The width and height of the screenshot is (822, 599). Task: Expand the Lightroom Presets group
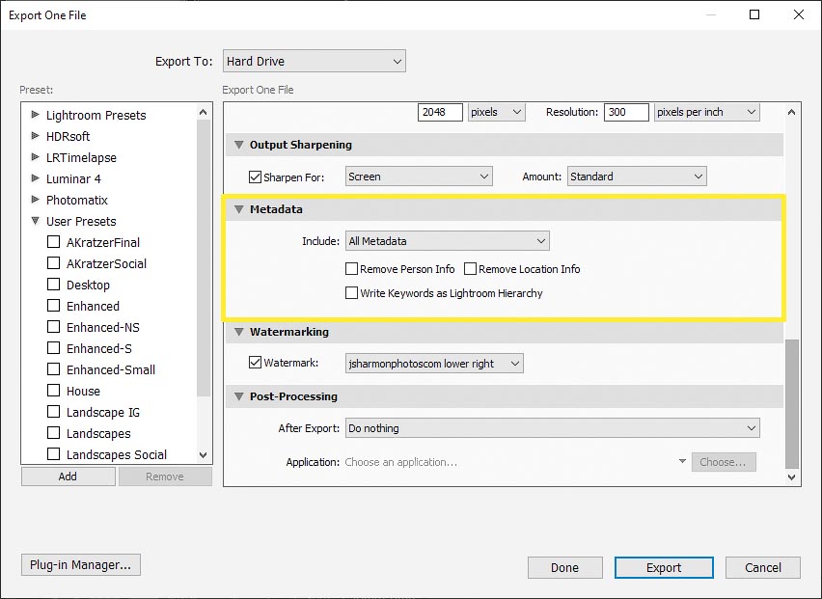click(x=35, y=114)
